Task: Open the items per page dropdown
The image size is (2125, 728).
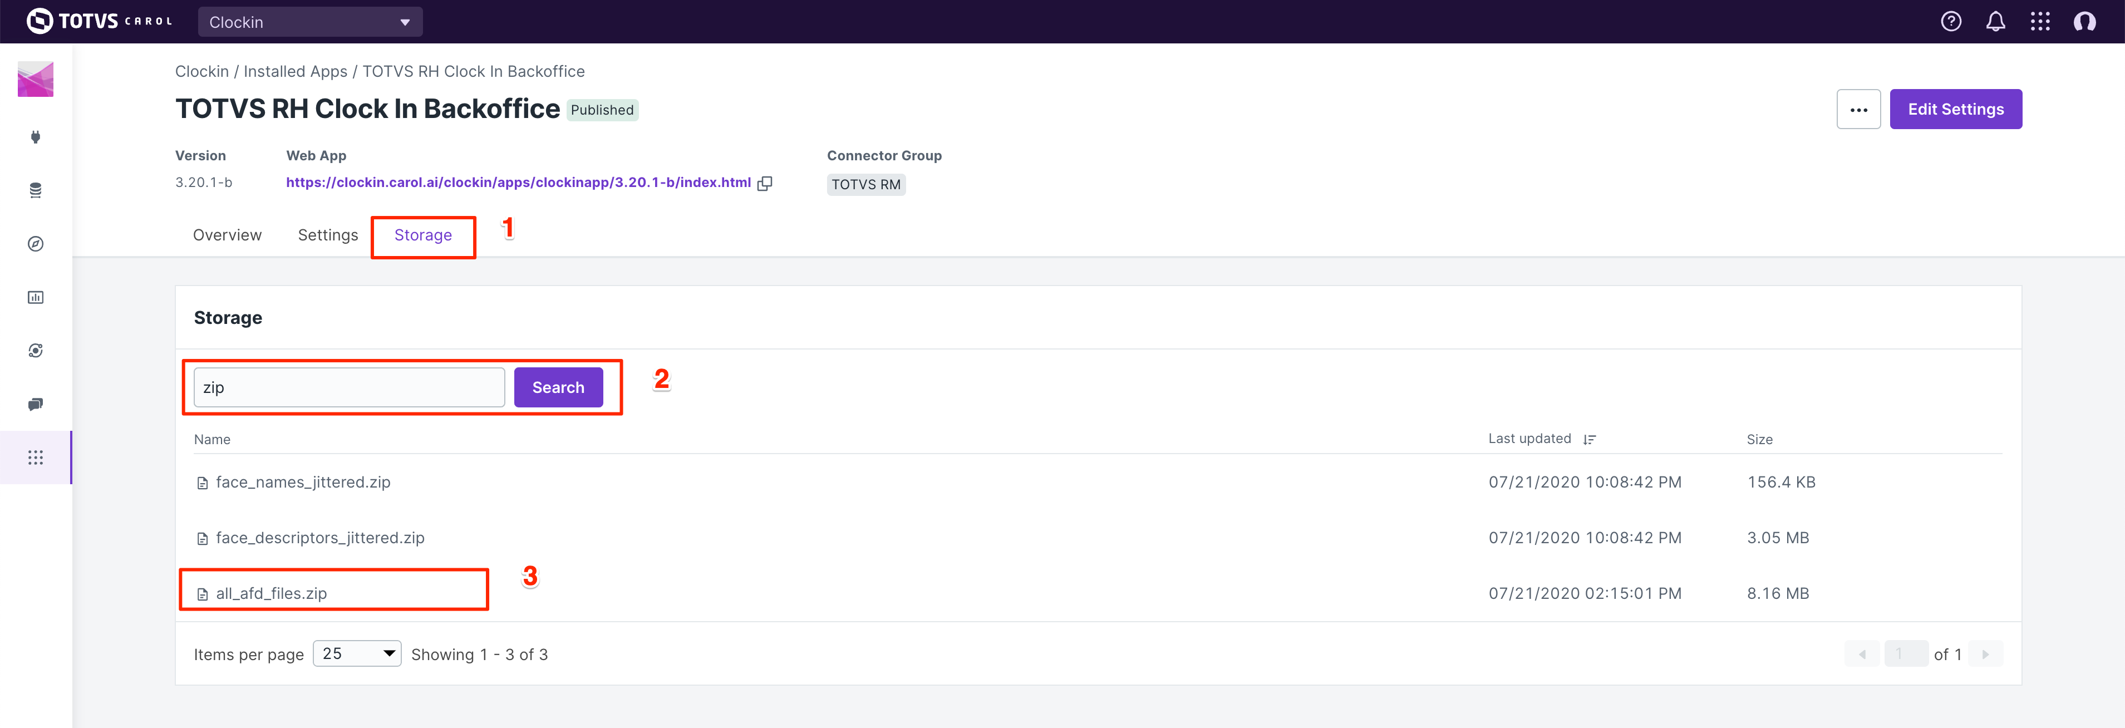Action: [x=357, y=654]
